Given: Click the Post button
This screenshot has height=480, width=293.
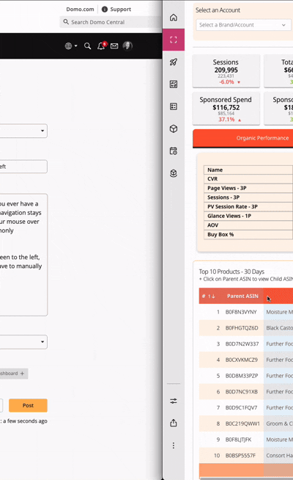Looking at the screenshot, I should coord(28,405).
